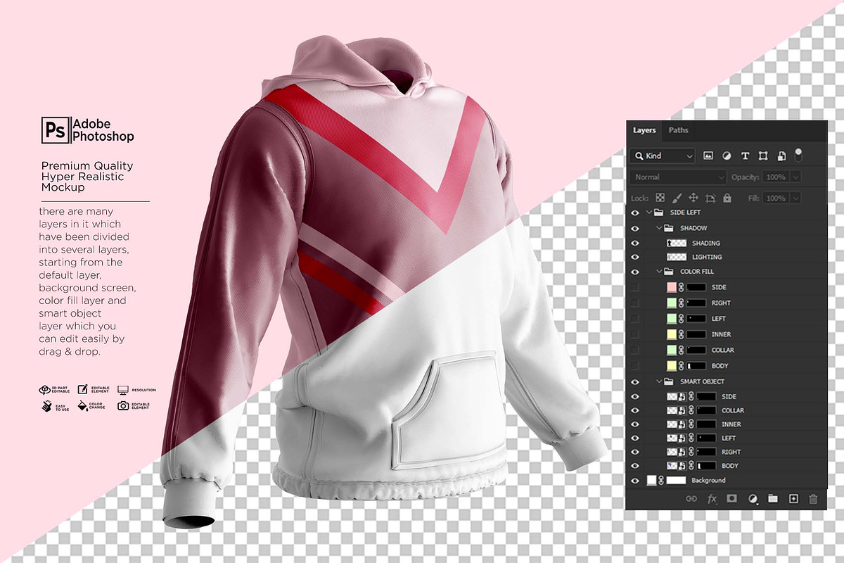Filter layers by adjustment layer icon
844x563 pixels.
[727, 156]
